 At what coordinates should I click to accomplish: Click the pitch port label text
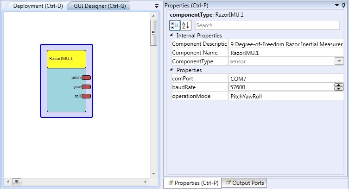click(x=76, y=78)
